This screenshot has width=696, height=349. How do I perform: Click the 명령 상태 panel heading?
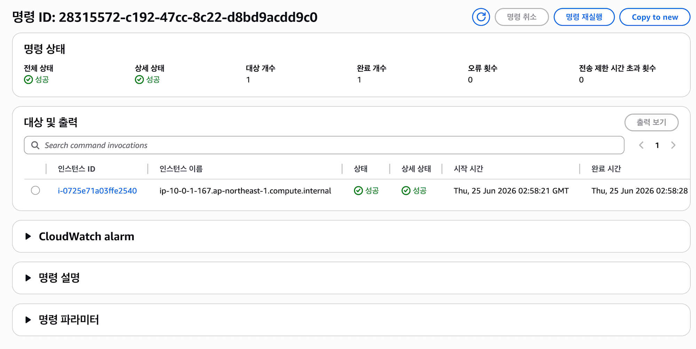coord(45,49)
